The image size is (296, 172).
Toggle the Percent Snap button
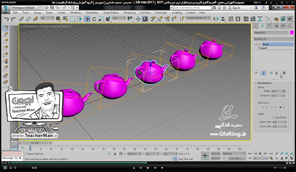tap(167, 19)
